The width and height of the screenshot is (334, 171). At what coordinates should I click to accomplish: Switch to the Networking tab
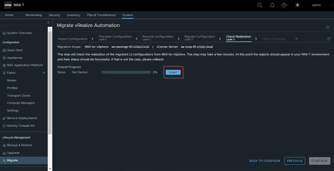point(34,15)
